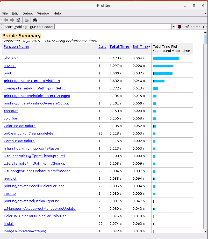The height and width of the screenshot is (239, 208).
Task: Open printing/private/printjobContentChanges link
Action: click(37, 96)
